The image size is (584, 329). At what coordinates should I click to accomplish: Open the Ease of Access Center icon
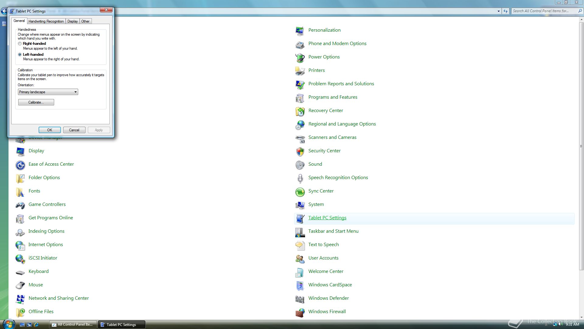pos(20,164)
